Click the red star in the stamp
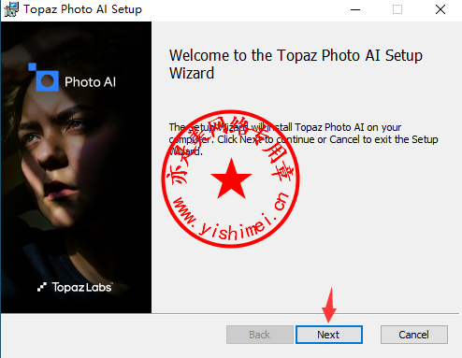This screenshot has width=462, height=358. coord(231,179)
